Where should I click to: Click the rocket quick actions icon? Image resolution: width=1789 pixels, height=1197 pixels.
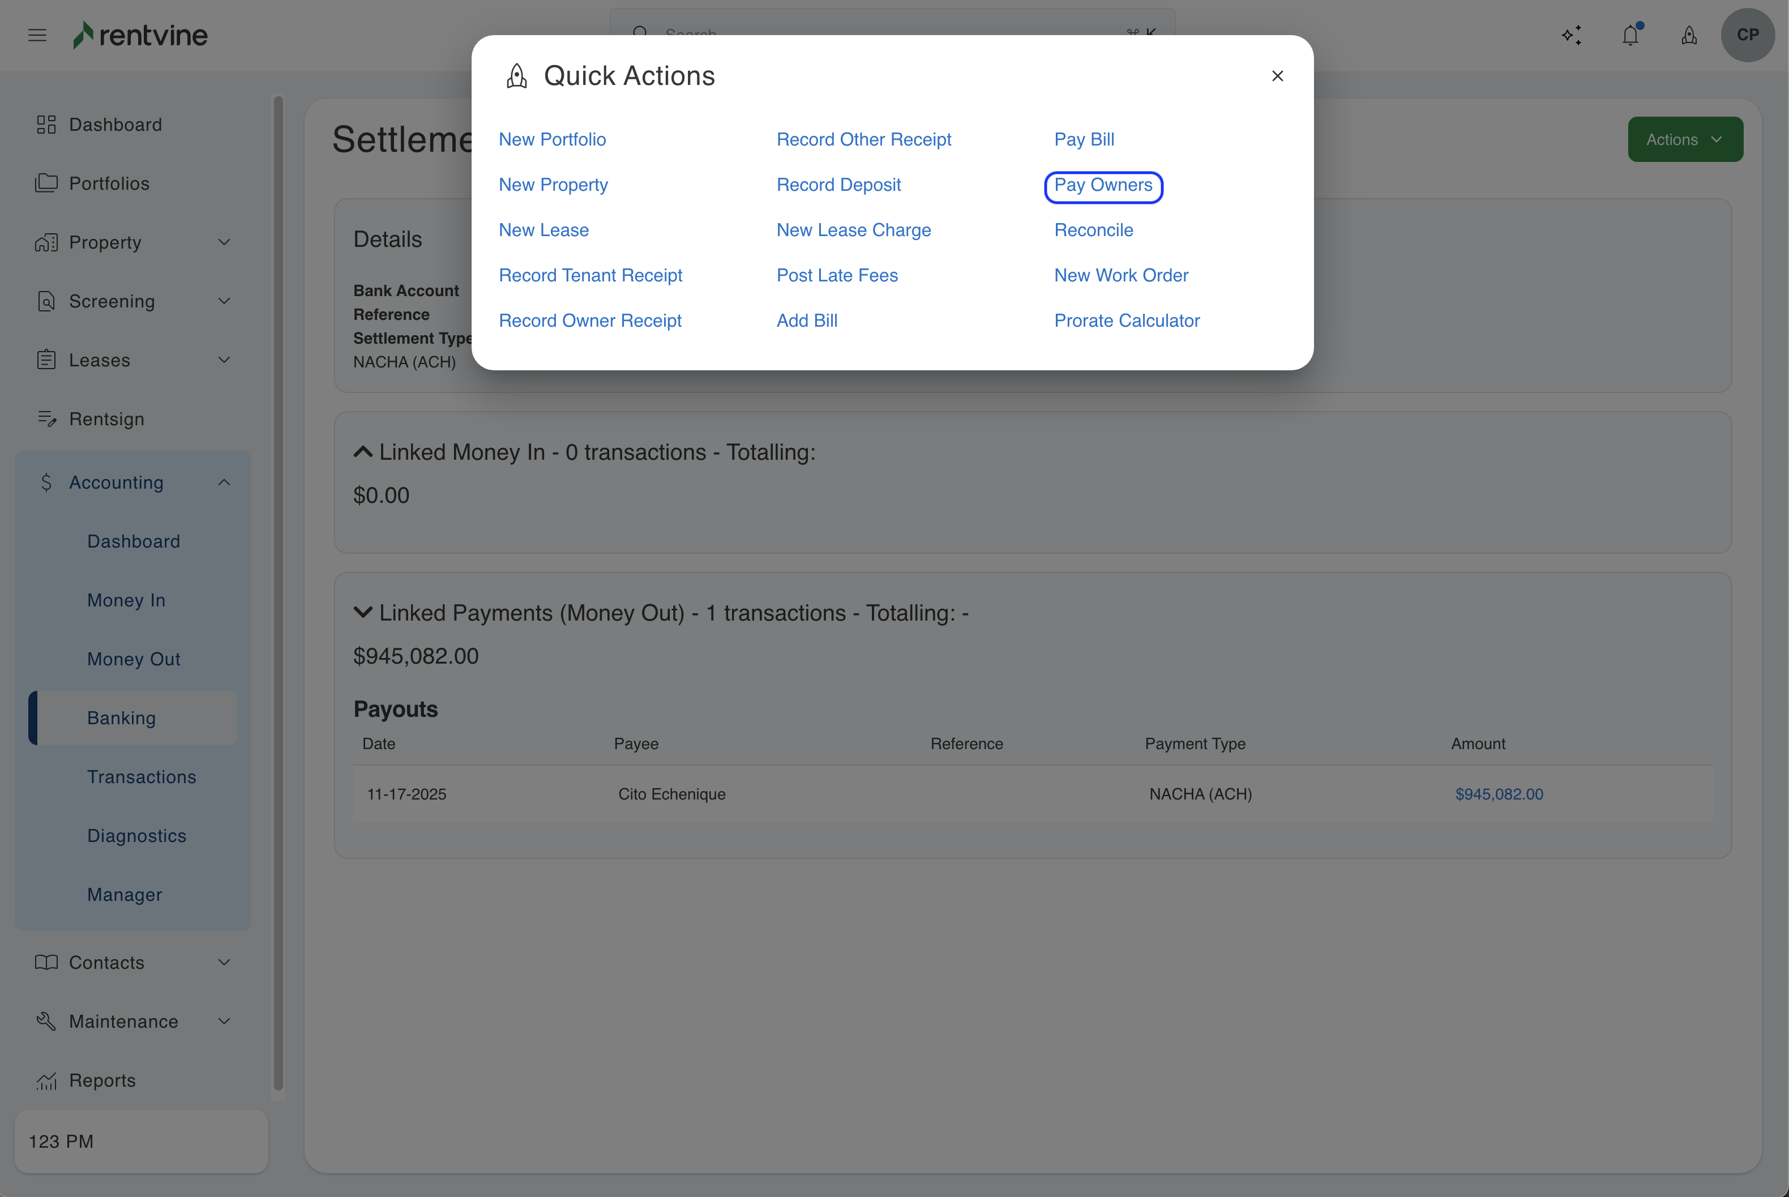coord(1689,35)
